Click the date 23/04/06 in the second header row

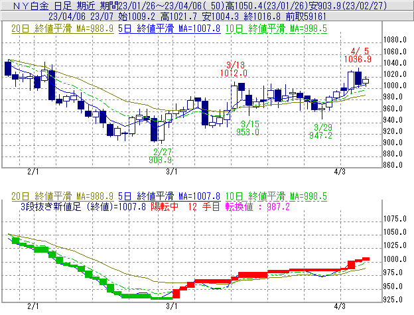tap(67, 17)
